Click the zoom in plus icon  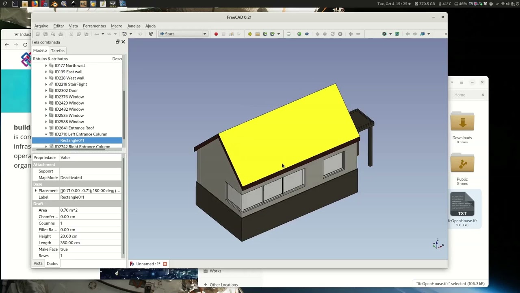(x=351, y=34)
